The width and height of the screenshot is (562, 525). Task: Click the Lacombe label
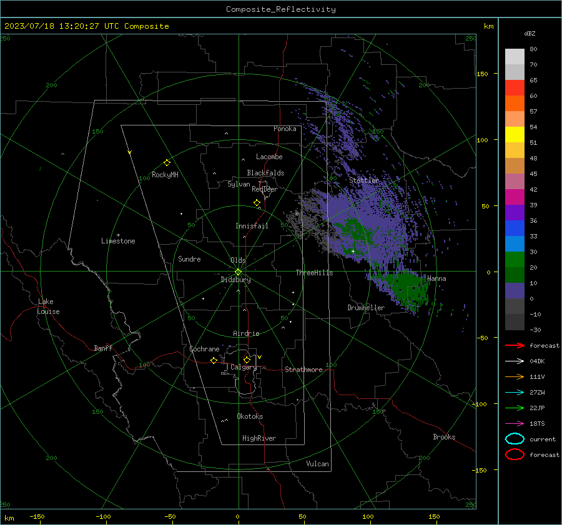(x=269, y=157)
